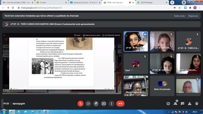Select your own Você video tile
This screenshot has width=203, height=114.
188,86
